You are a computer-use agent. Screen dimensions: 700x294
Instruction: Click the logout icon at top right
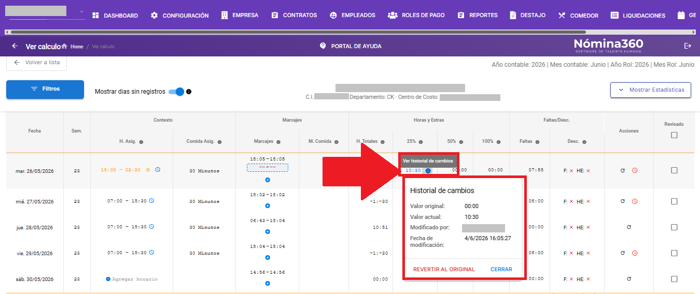pyautogui.click(x=688, y=46)
